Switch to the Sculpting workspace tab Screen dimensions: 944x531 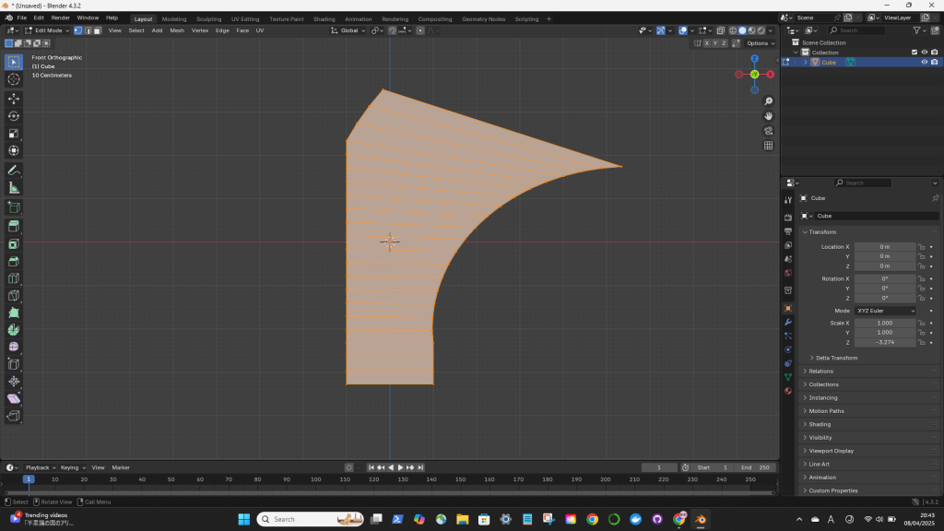point(208,18)
